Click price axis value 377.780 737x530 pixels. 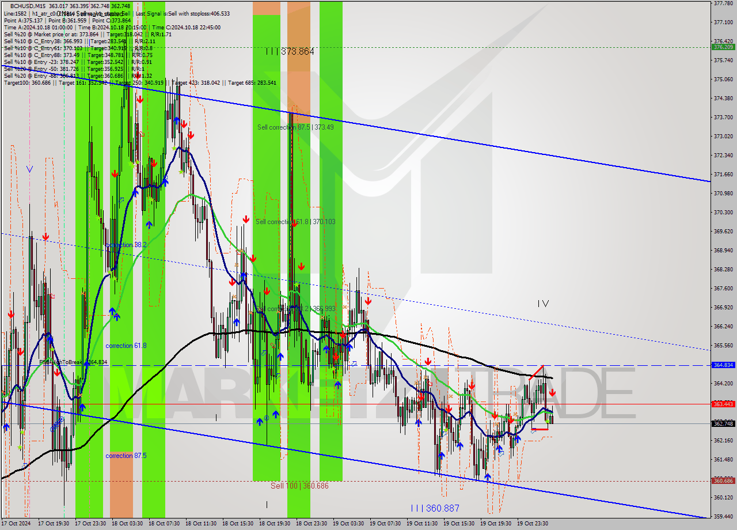point(723,3)
